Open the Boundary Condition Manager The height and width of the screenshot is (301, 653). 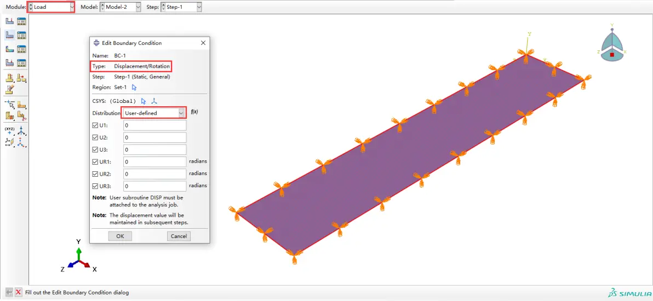coord(22,36)
